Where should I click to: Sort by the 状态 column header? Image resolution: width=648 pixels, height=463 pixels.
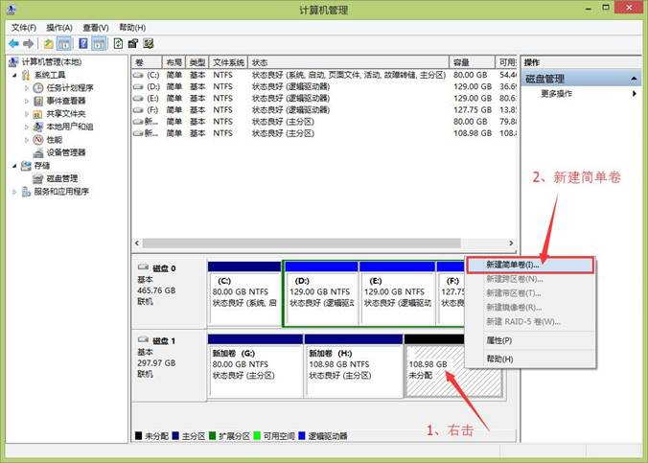coord(348,62)
